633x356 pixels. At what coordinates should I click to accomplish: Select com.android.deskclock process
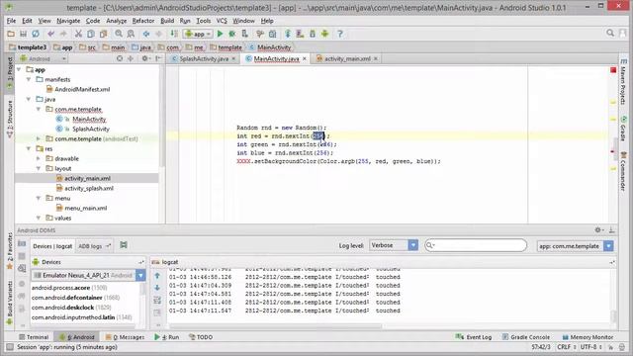pos(71,308)
